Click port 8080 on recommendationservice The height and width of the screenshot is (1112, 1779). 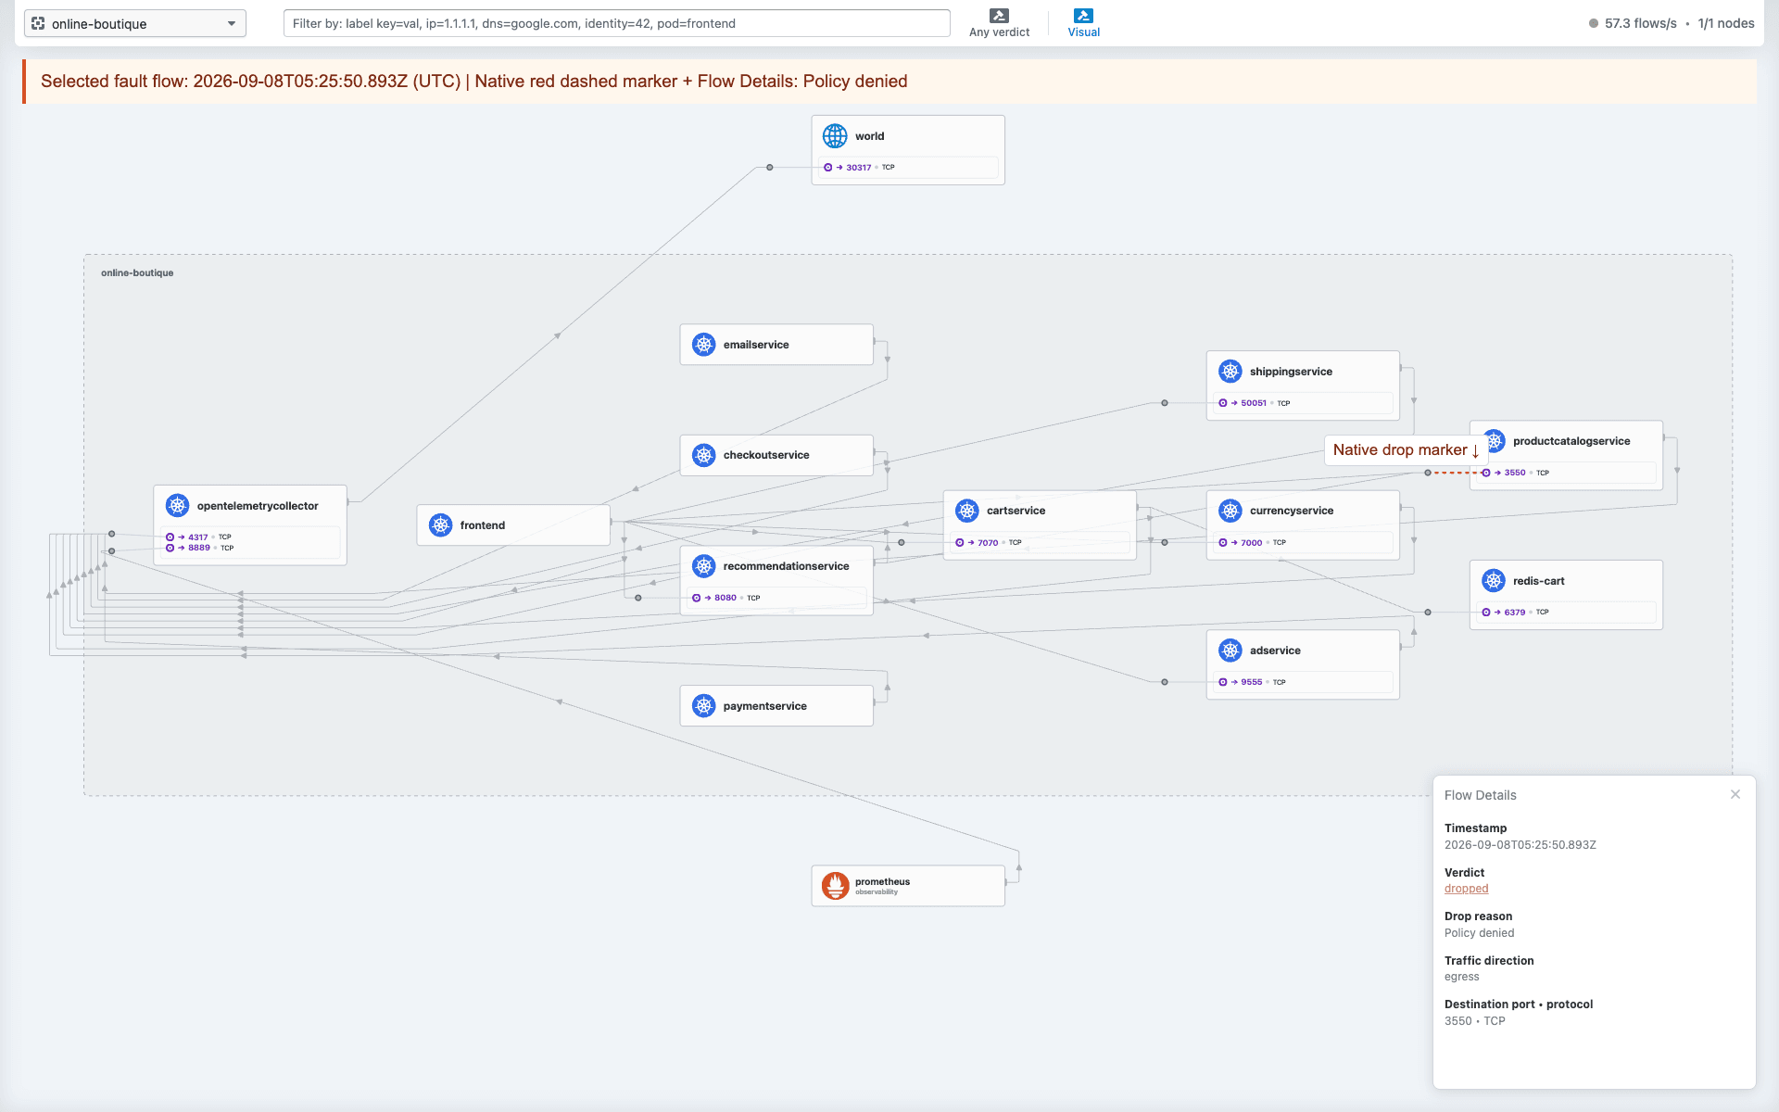pyautogui.click(x=725, y=598)
